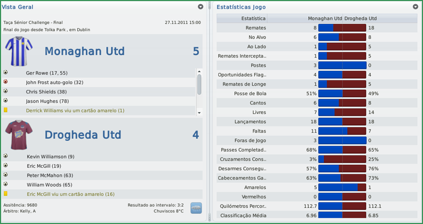Open the Estatísticas Jogo panel dropdown arrow
Viewport: 423px width, 224px height.
(x=415, y=7)
